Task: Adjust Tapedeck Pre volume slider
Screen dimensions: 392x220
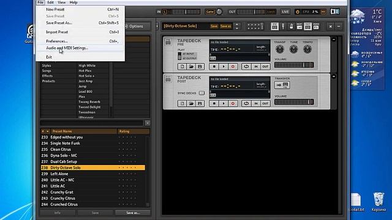Action: [294, 65]
